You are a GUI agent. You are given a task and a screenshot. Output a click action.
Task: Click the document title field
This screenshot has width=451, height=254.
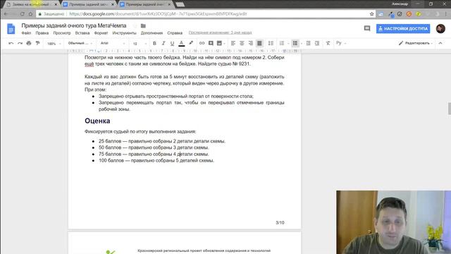[74, 25]
